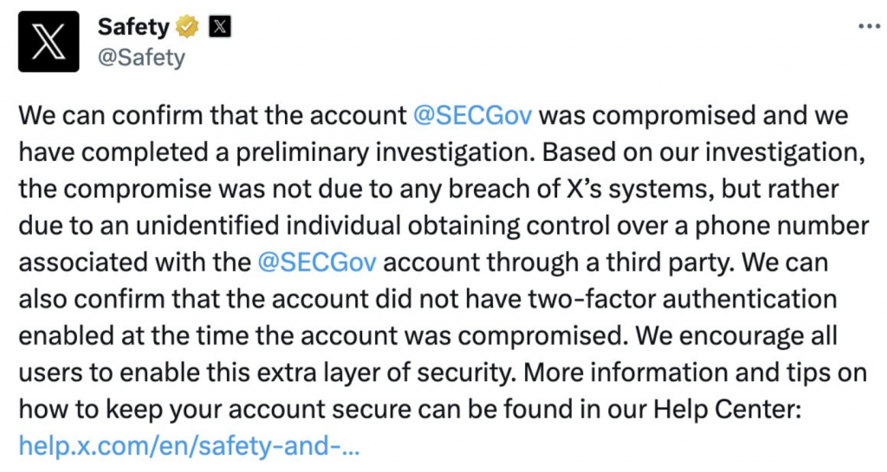The image size is (887, 472).
Task: Click the gold verified checkmark badge
Action: click(x=186, y=27)
